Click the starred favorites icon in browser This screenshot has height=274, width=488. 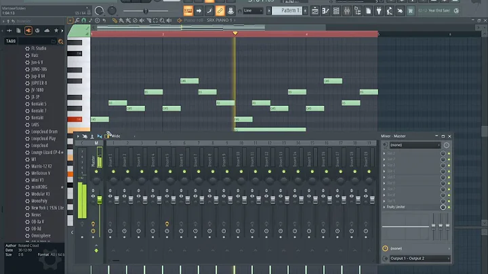56,31
